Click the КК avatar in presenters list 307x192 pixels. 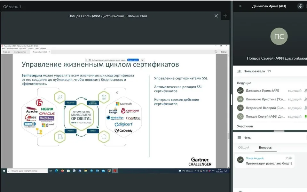(x=240, y=99)
